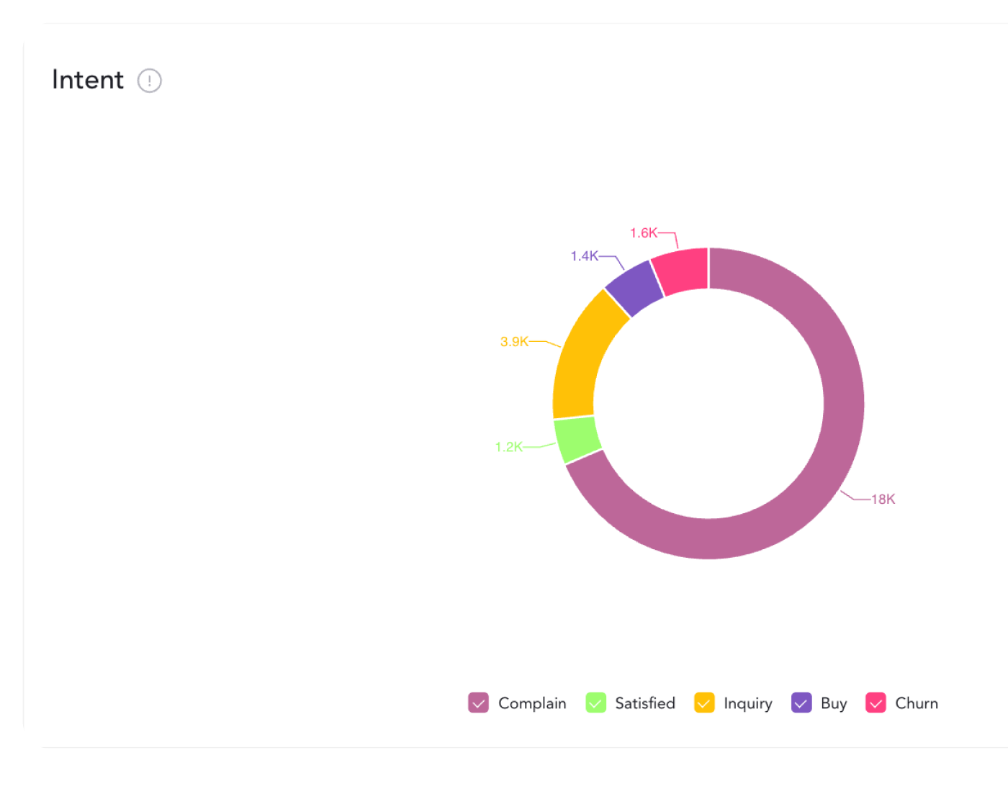
Task: Click the 18K data label
Action: pos(883,500)
